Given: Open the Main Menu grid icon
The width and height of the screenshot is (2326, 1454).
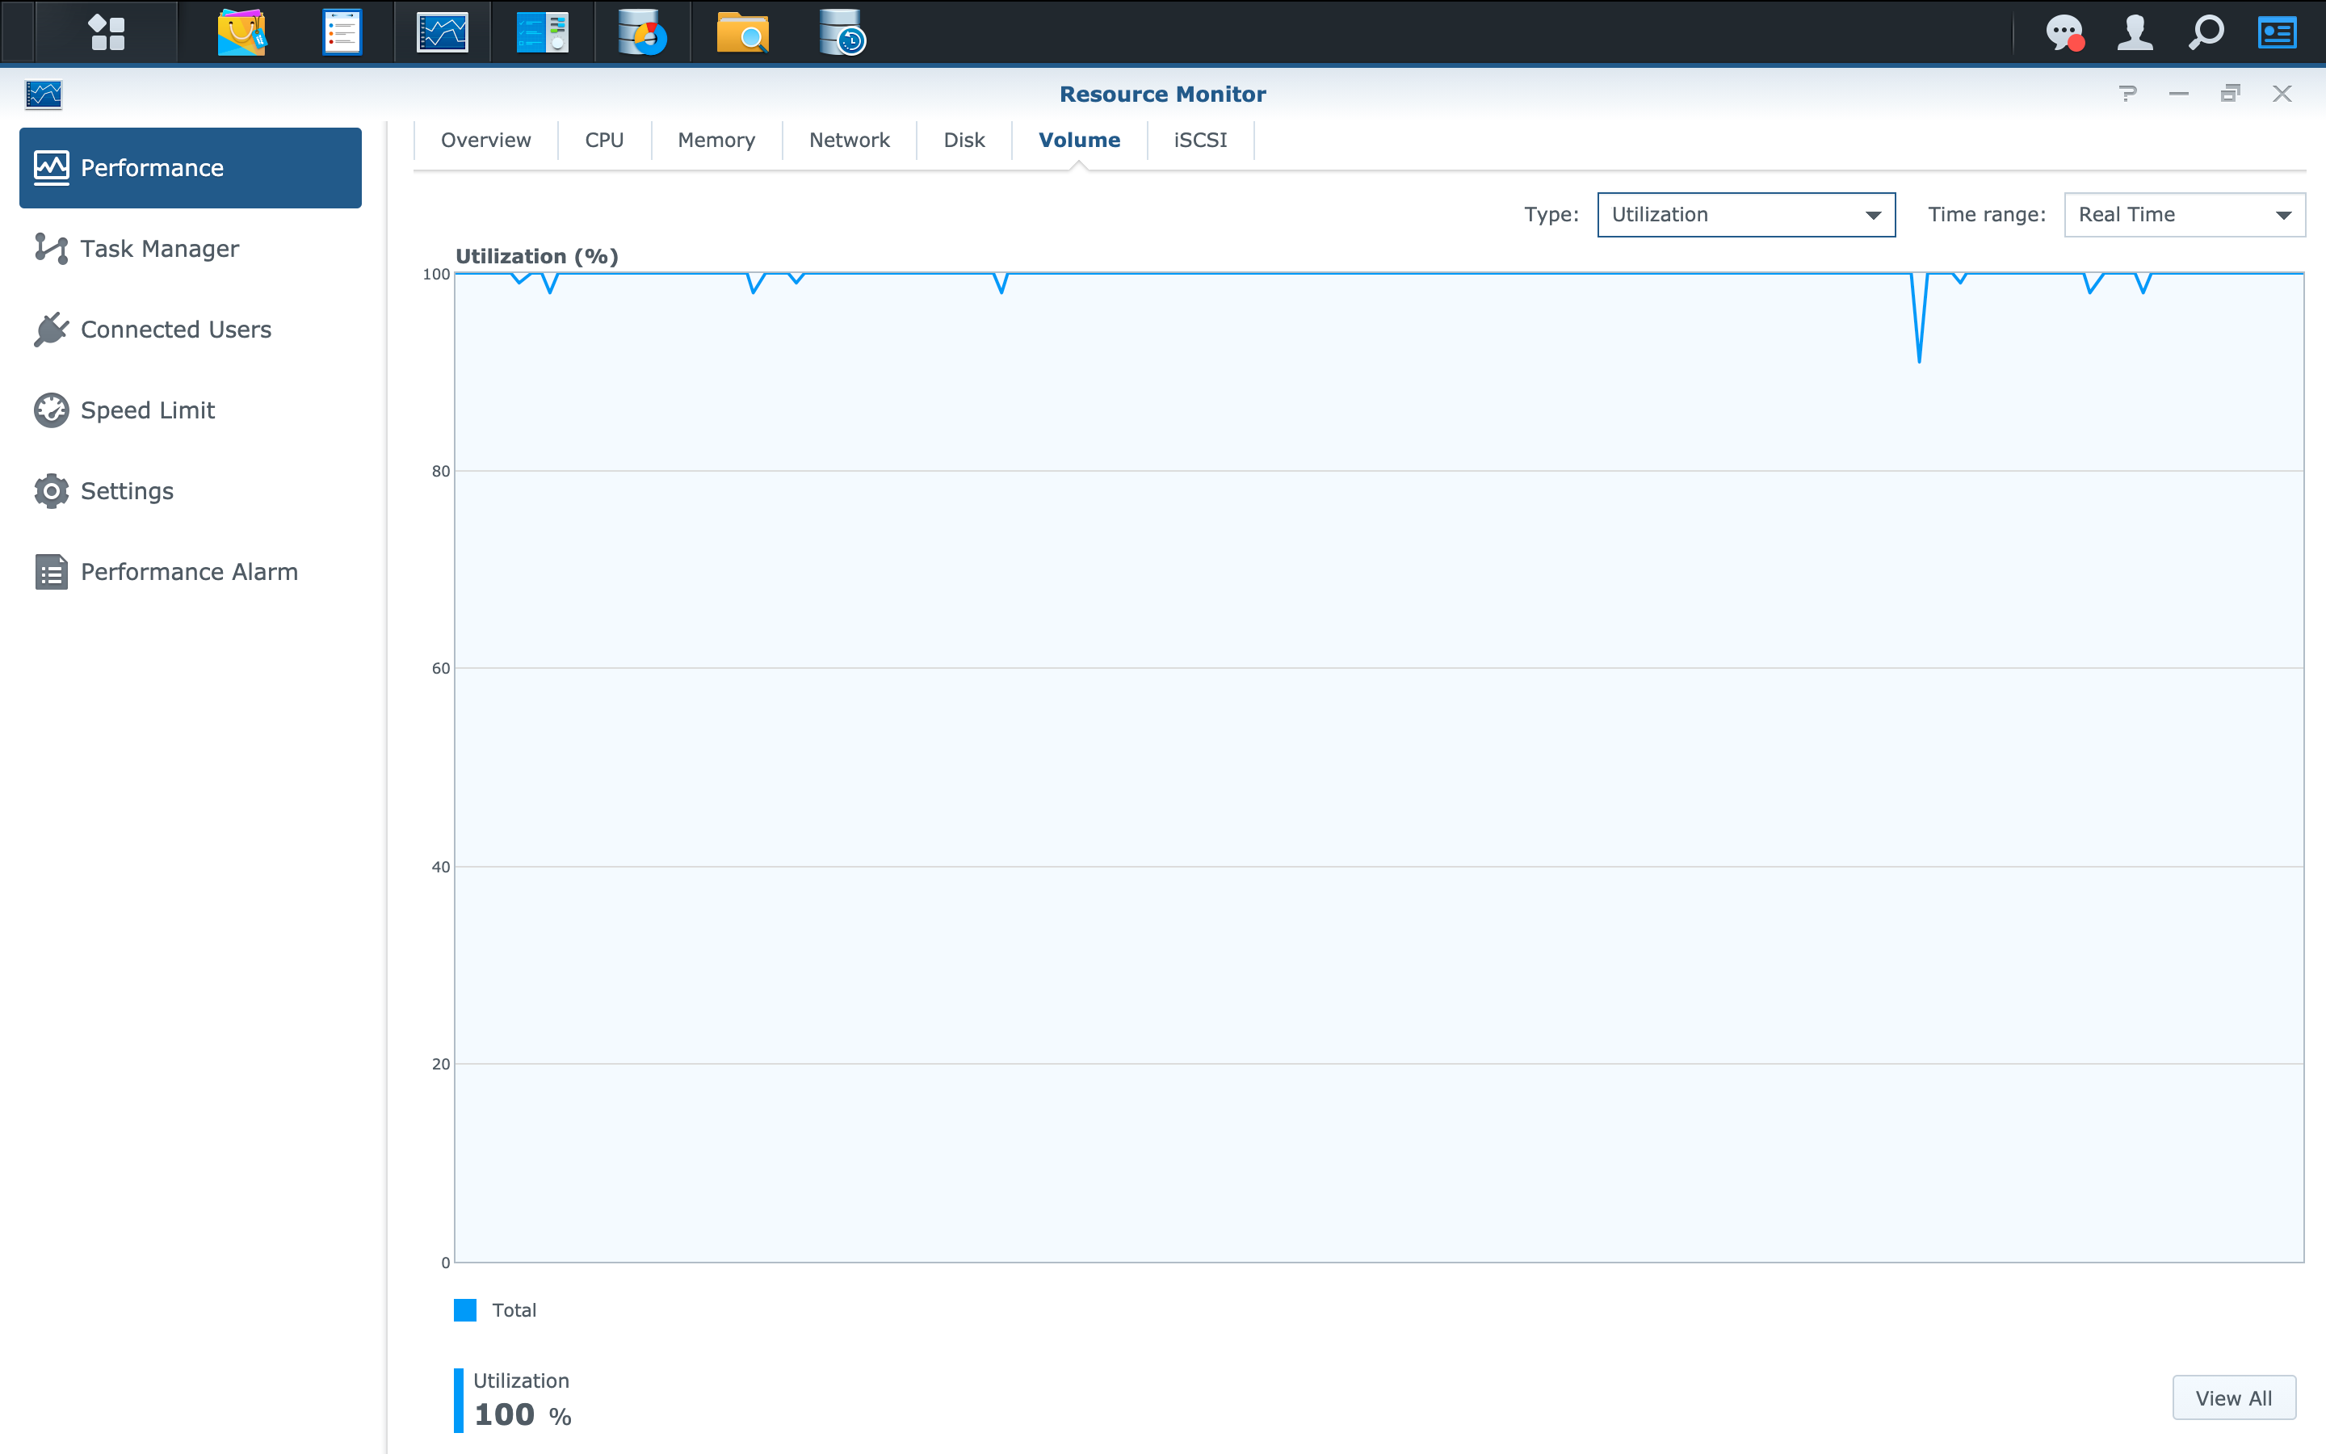Looking at the screenshot, I should (x=107, y=32).
